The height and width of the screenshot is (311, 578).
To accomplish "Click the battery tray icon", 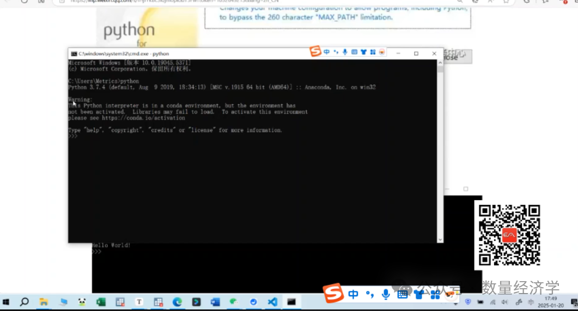I will point(480,302).
